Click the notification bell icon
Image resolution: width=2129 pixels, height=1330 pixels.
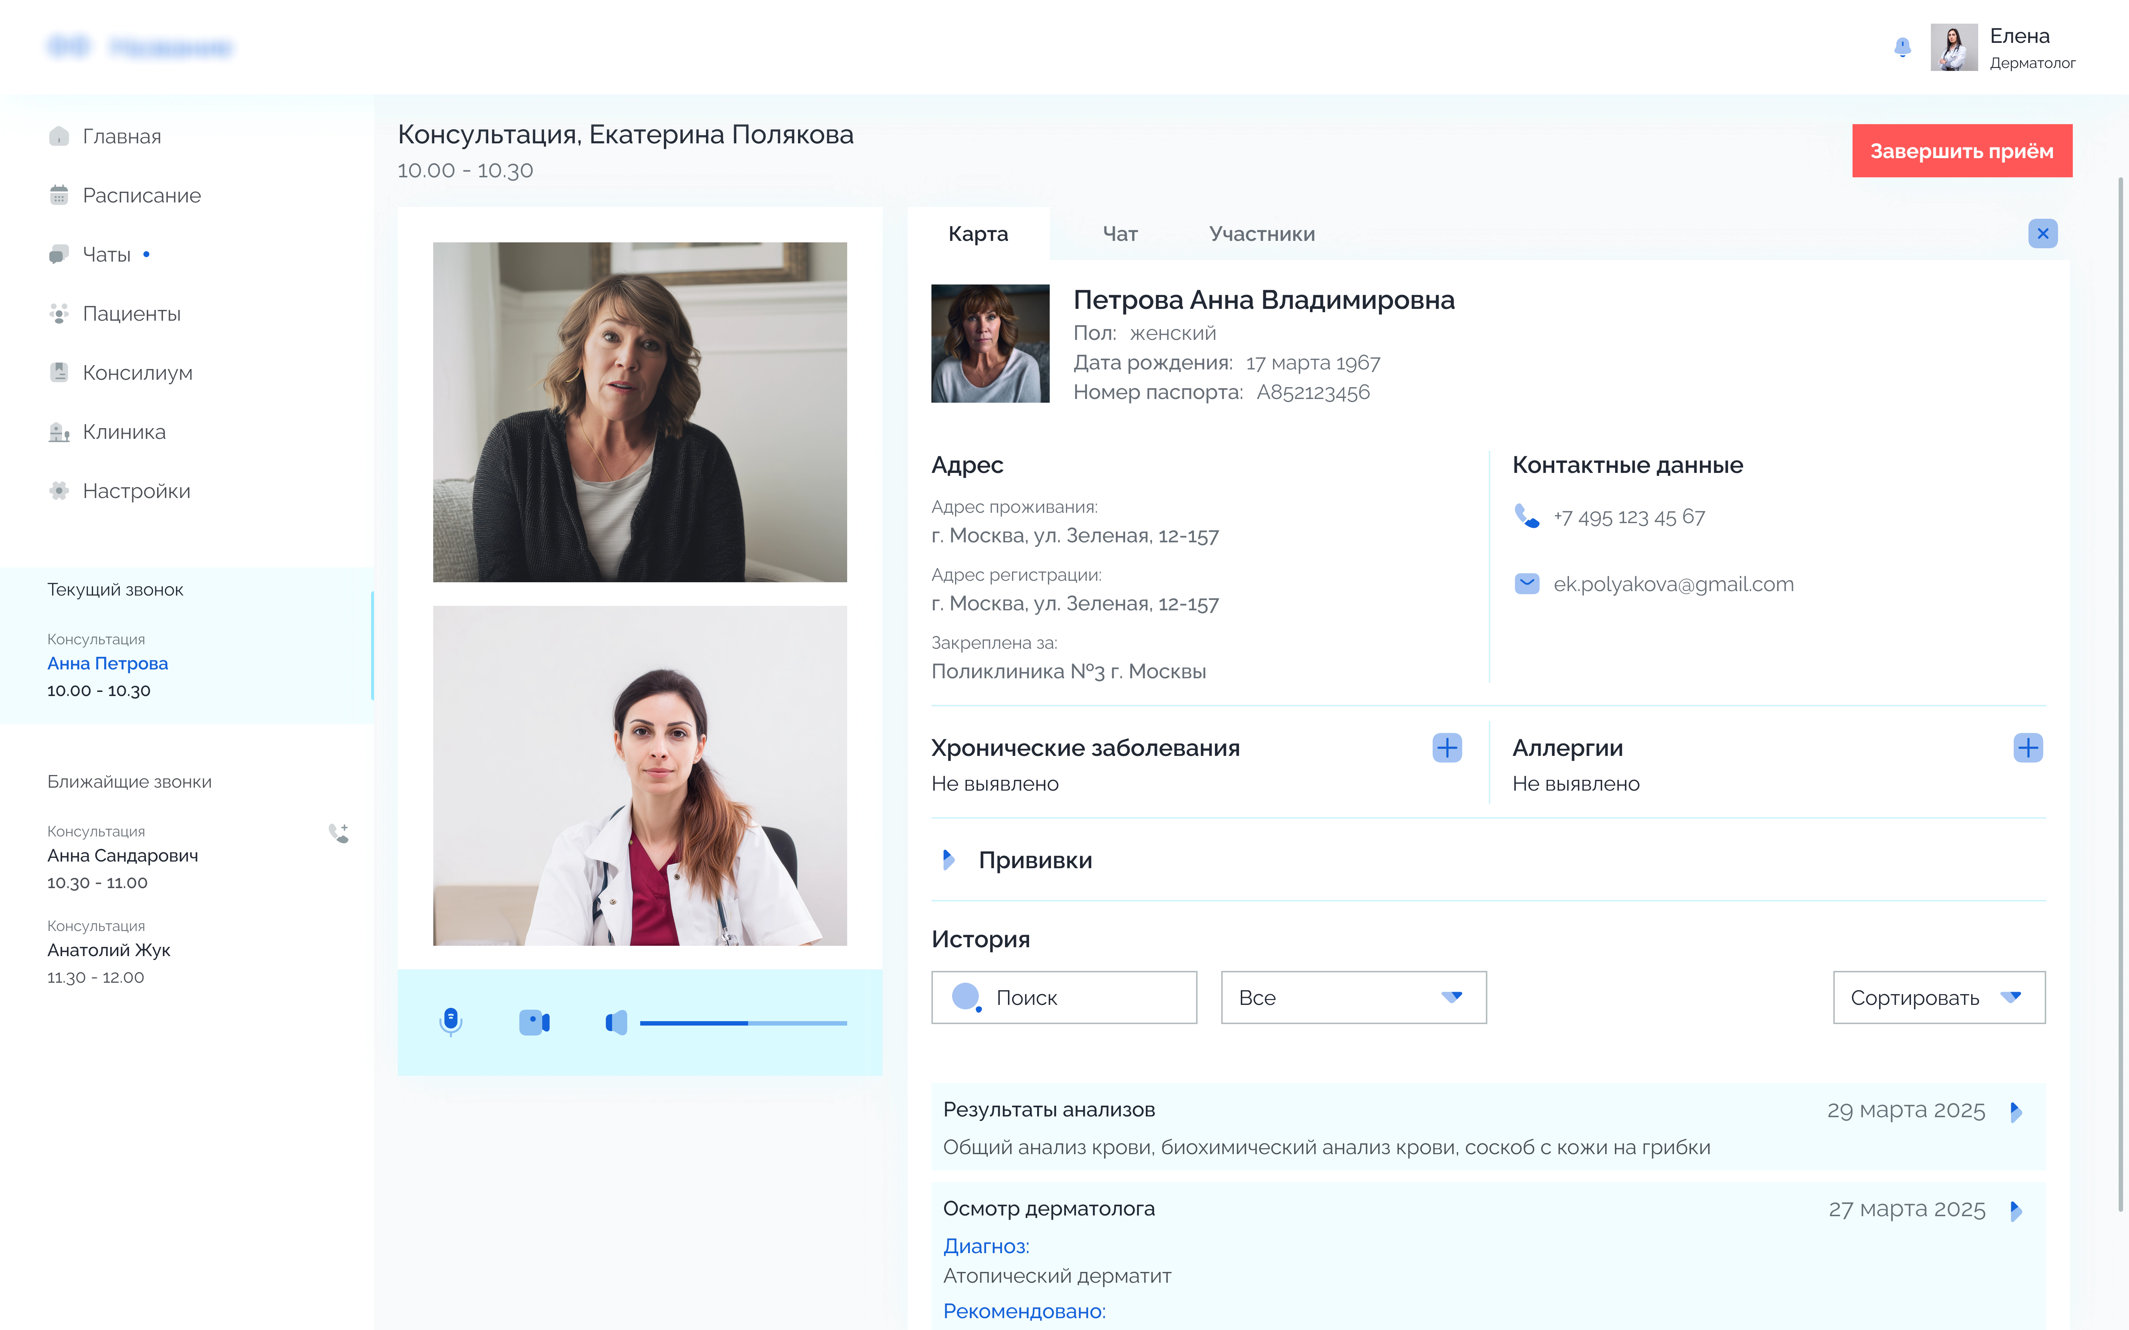click(x=1902, y=48)
